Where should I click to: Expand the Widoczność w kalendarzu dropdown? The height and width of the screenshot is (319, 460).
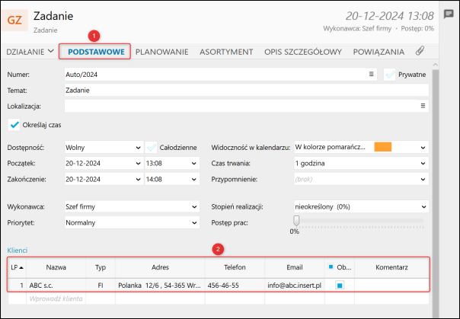click(x=423, y=148)
